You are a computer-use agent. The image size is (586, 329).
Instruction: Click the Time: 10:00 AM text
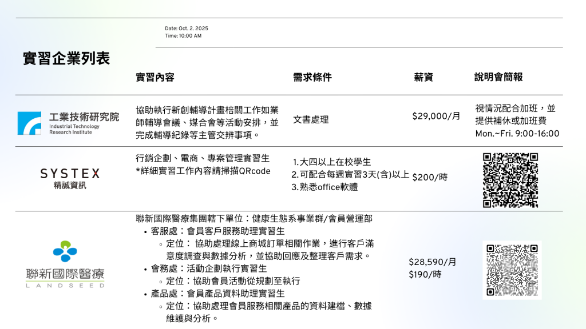tap(183, 35)
